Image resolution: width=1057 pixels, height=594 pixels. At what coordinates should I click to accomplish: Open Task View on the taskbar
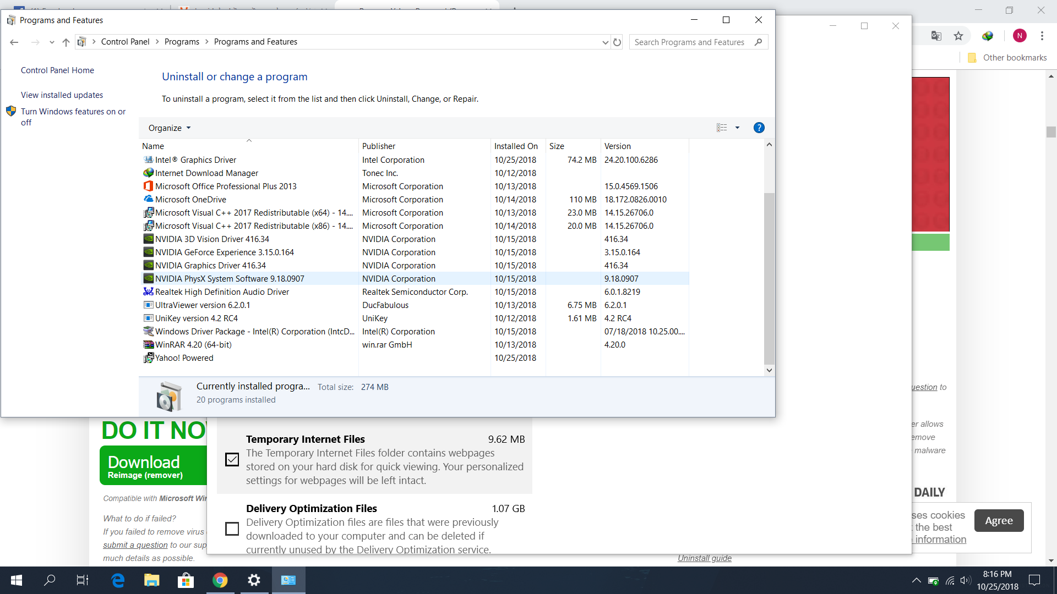point(83,580)
